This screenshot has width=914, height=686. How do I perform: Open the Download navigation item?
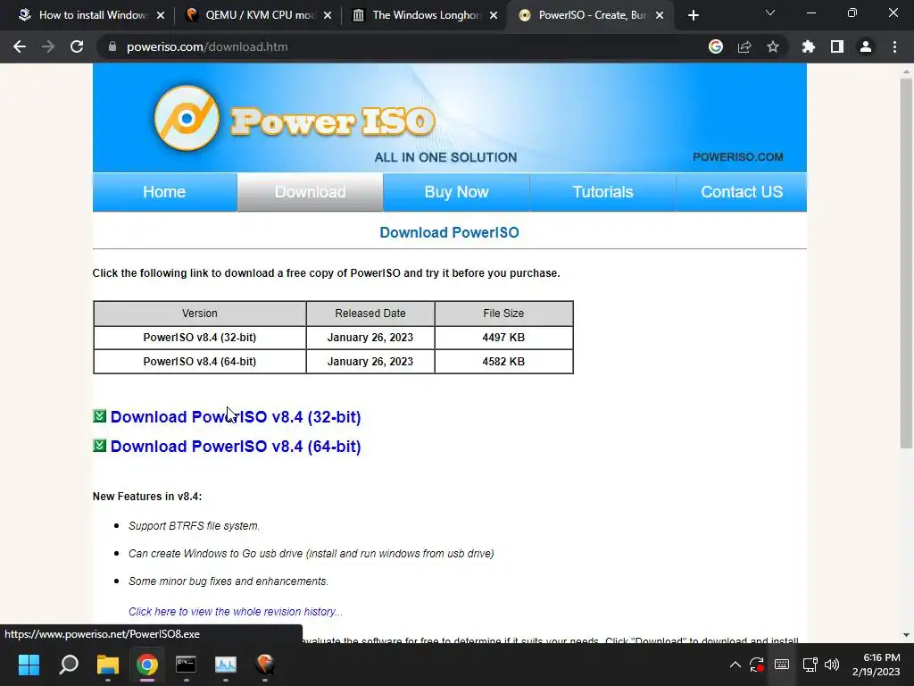pos(310,192)
